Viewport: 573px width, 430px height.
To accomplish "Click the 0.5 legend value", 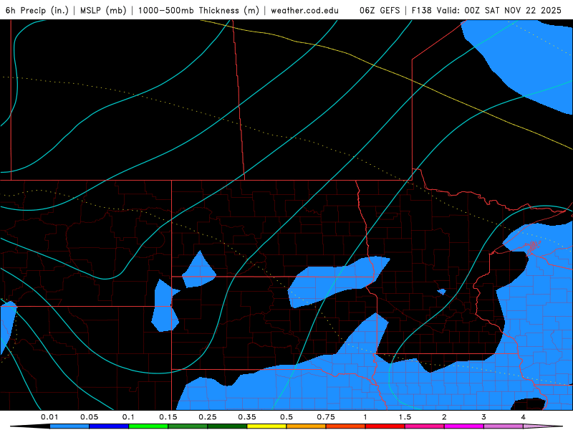I will pyautogui.click(x=286, y=417).
